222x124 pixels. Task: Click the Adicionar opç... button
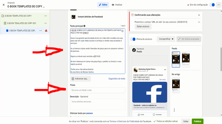pos(80,79)
